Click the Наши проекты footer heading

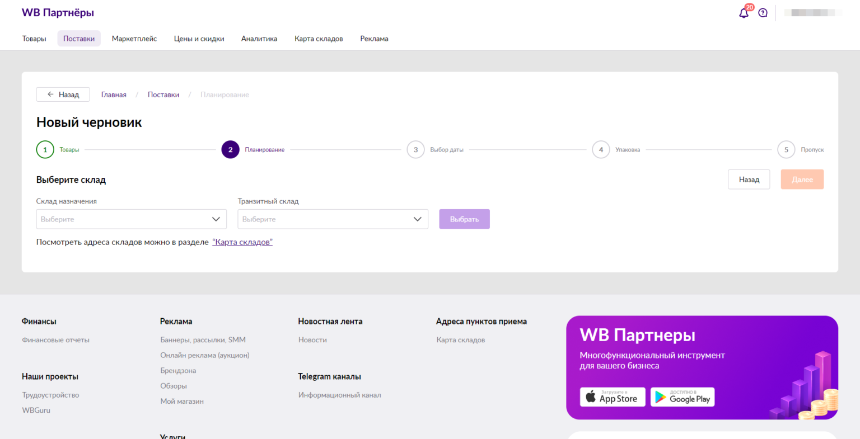[x=50, y=376]
